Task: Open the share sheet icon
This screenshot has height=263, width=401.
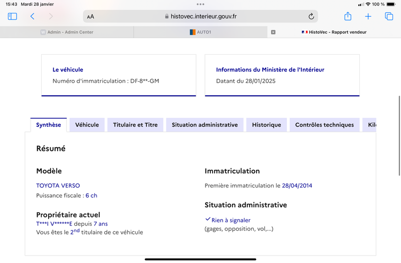Action: pos(347,16)
